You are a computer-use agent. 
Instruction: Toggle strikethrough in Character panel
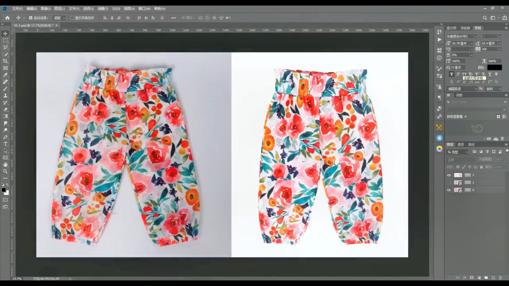(496, 74)
